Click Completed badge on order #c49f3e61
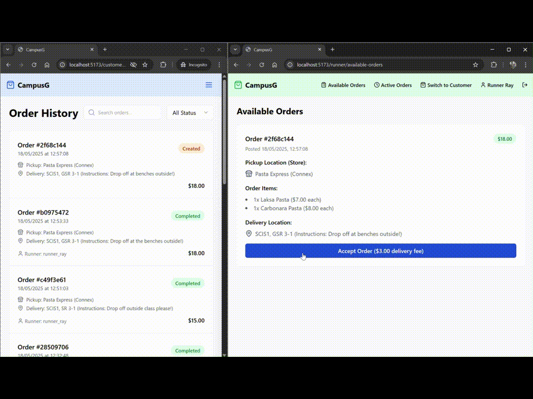This screenshot has width=533, height=399. [187, 283]
